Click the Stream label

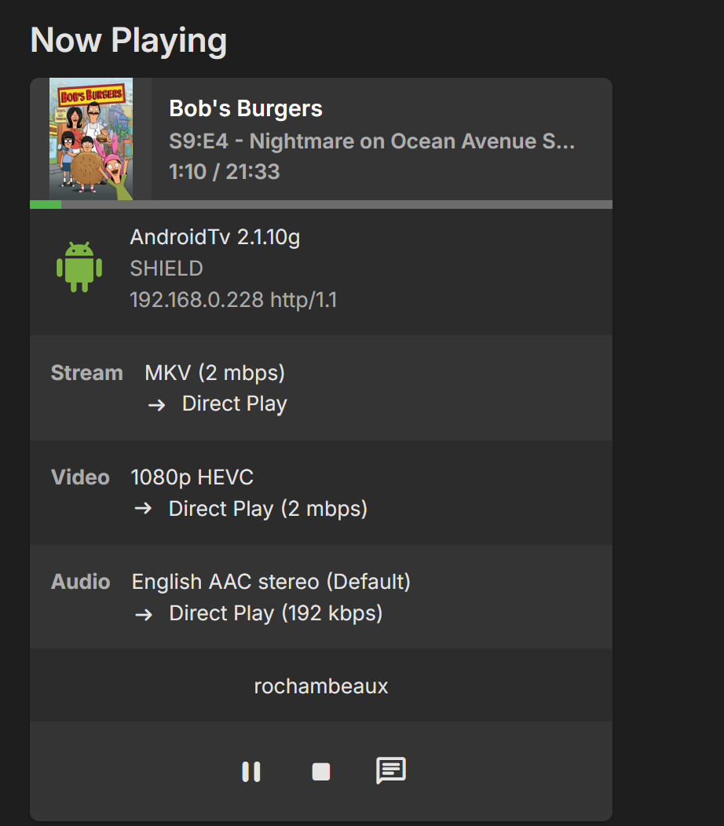[86, 373]
